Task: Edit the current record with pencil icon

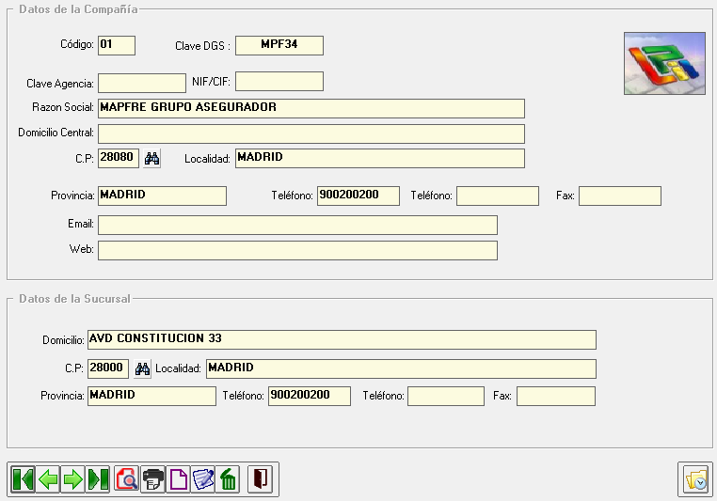Action: (202, 479)
